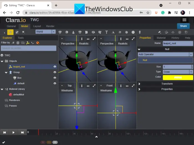Toggle visibility of default node
The width and height of the screenshot is (194, 145).
(x=55, y=83)
